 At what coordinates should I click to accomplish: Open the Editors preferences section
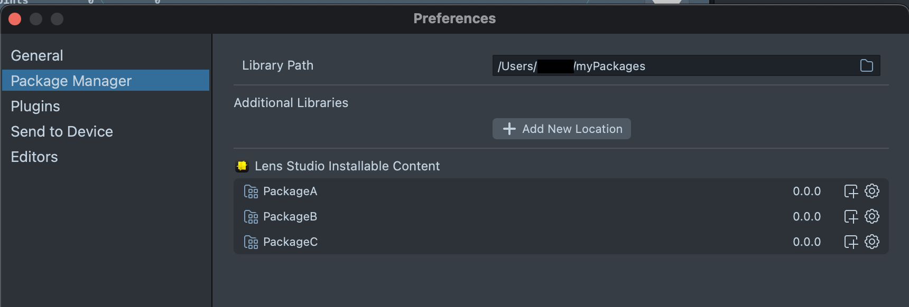point(34,157)
